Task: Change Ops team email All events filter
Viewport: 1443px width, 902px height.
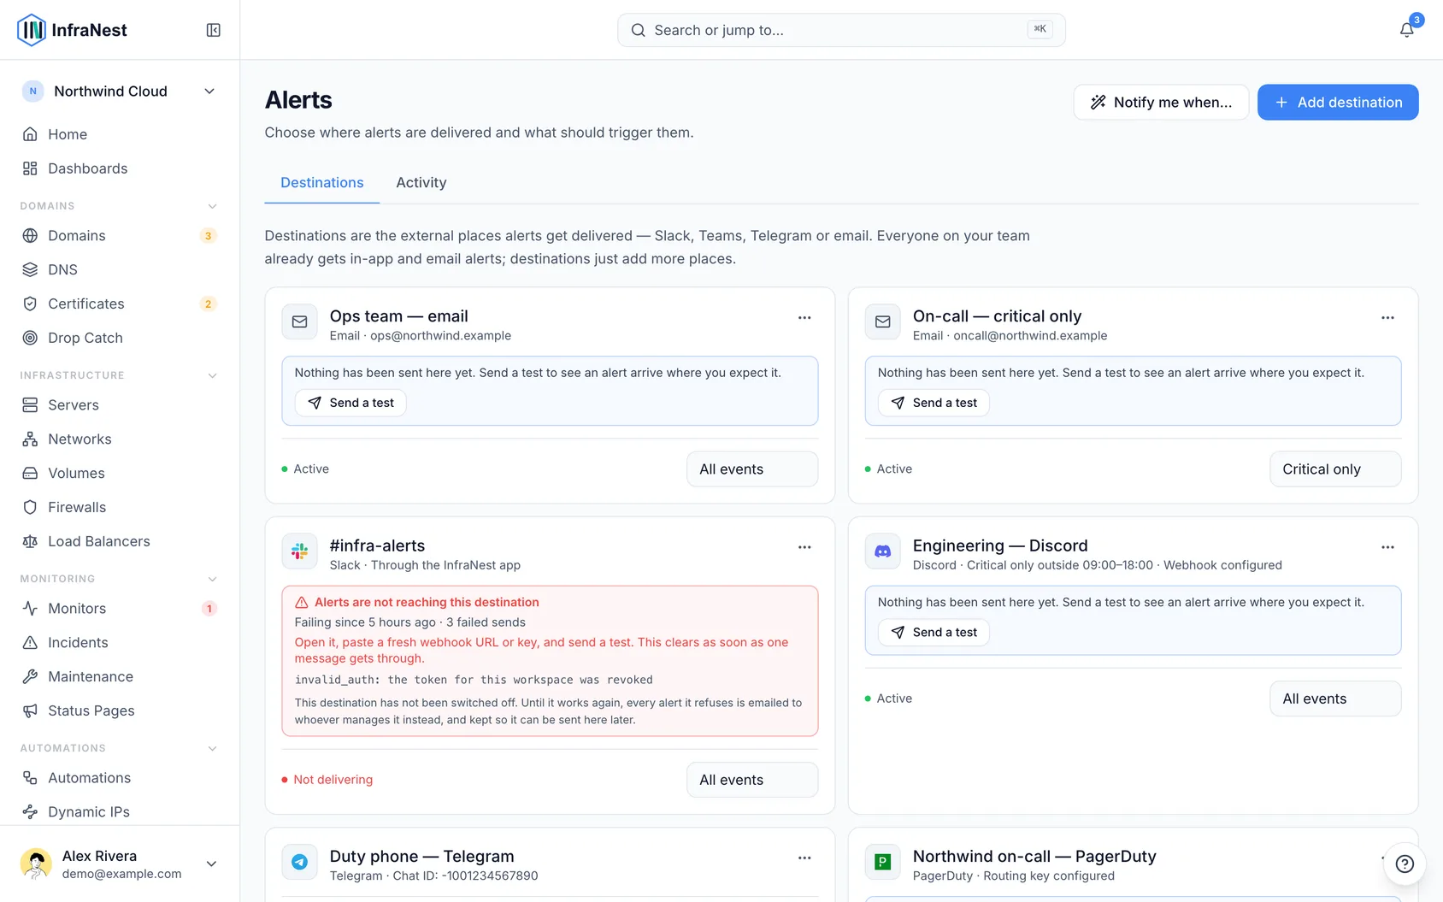Action: (752, 469)
